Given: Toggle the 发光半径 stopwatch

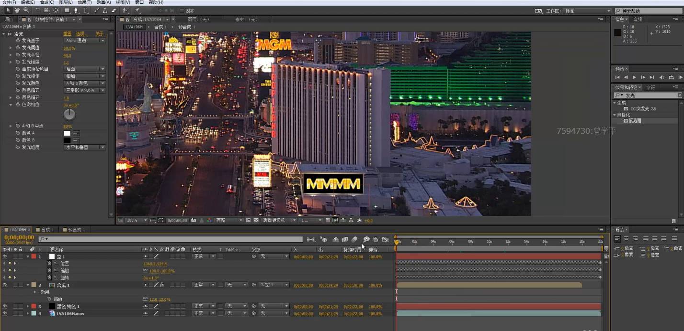Looking at the screenshot, I should point(18,55).
